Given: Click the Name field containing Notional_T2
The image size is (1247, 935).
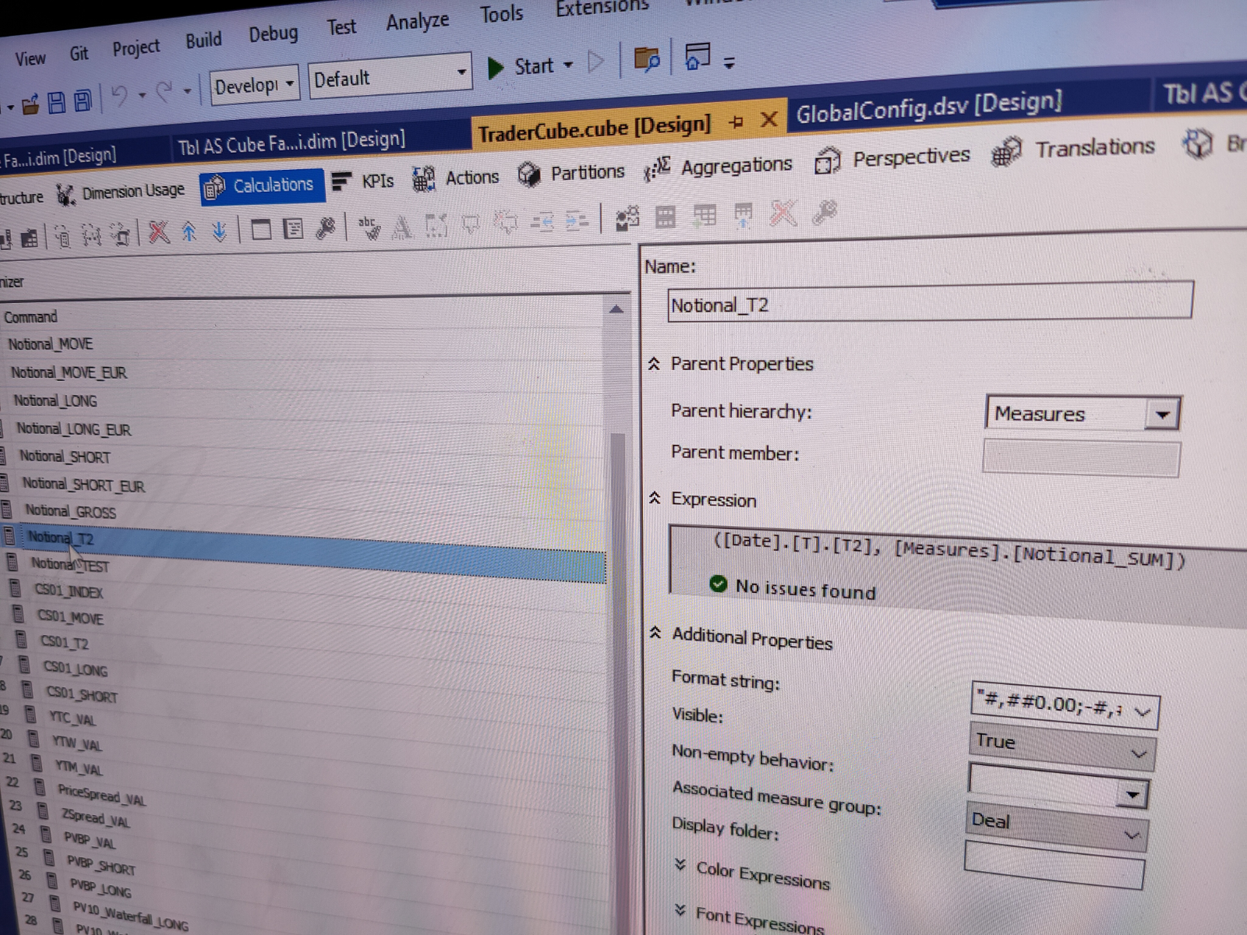Looking at the screenshot, I should tap(930, 302).
